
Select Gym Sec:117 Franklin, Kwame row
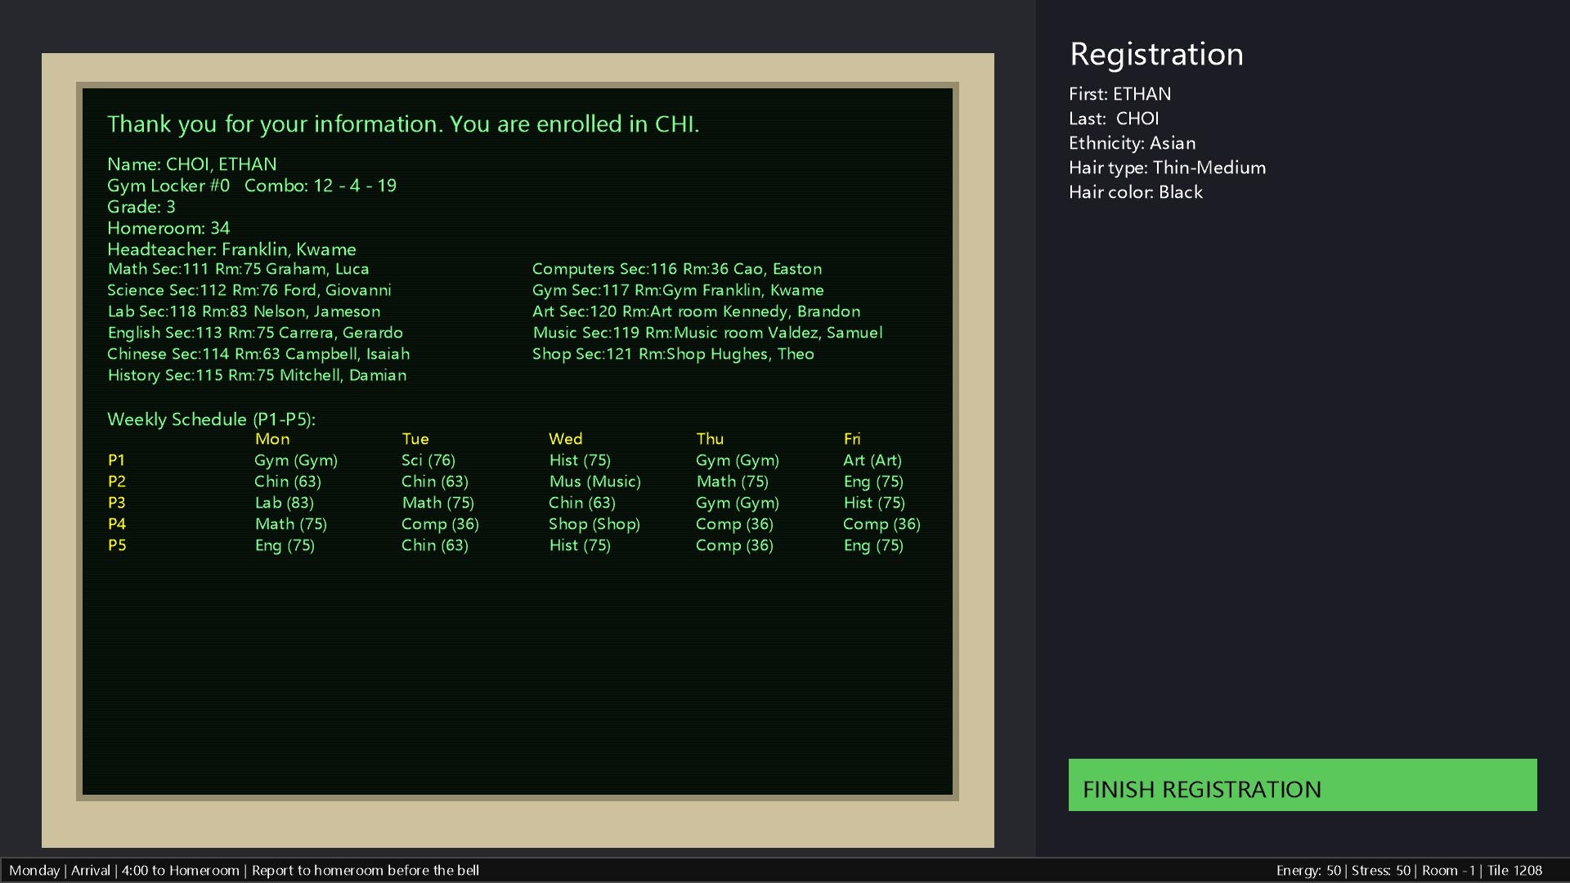point(678,290)
